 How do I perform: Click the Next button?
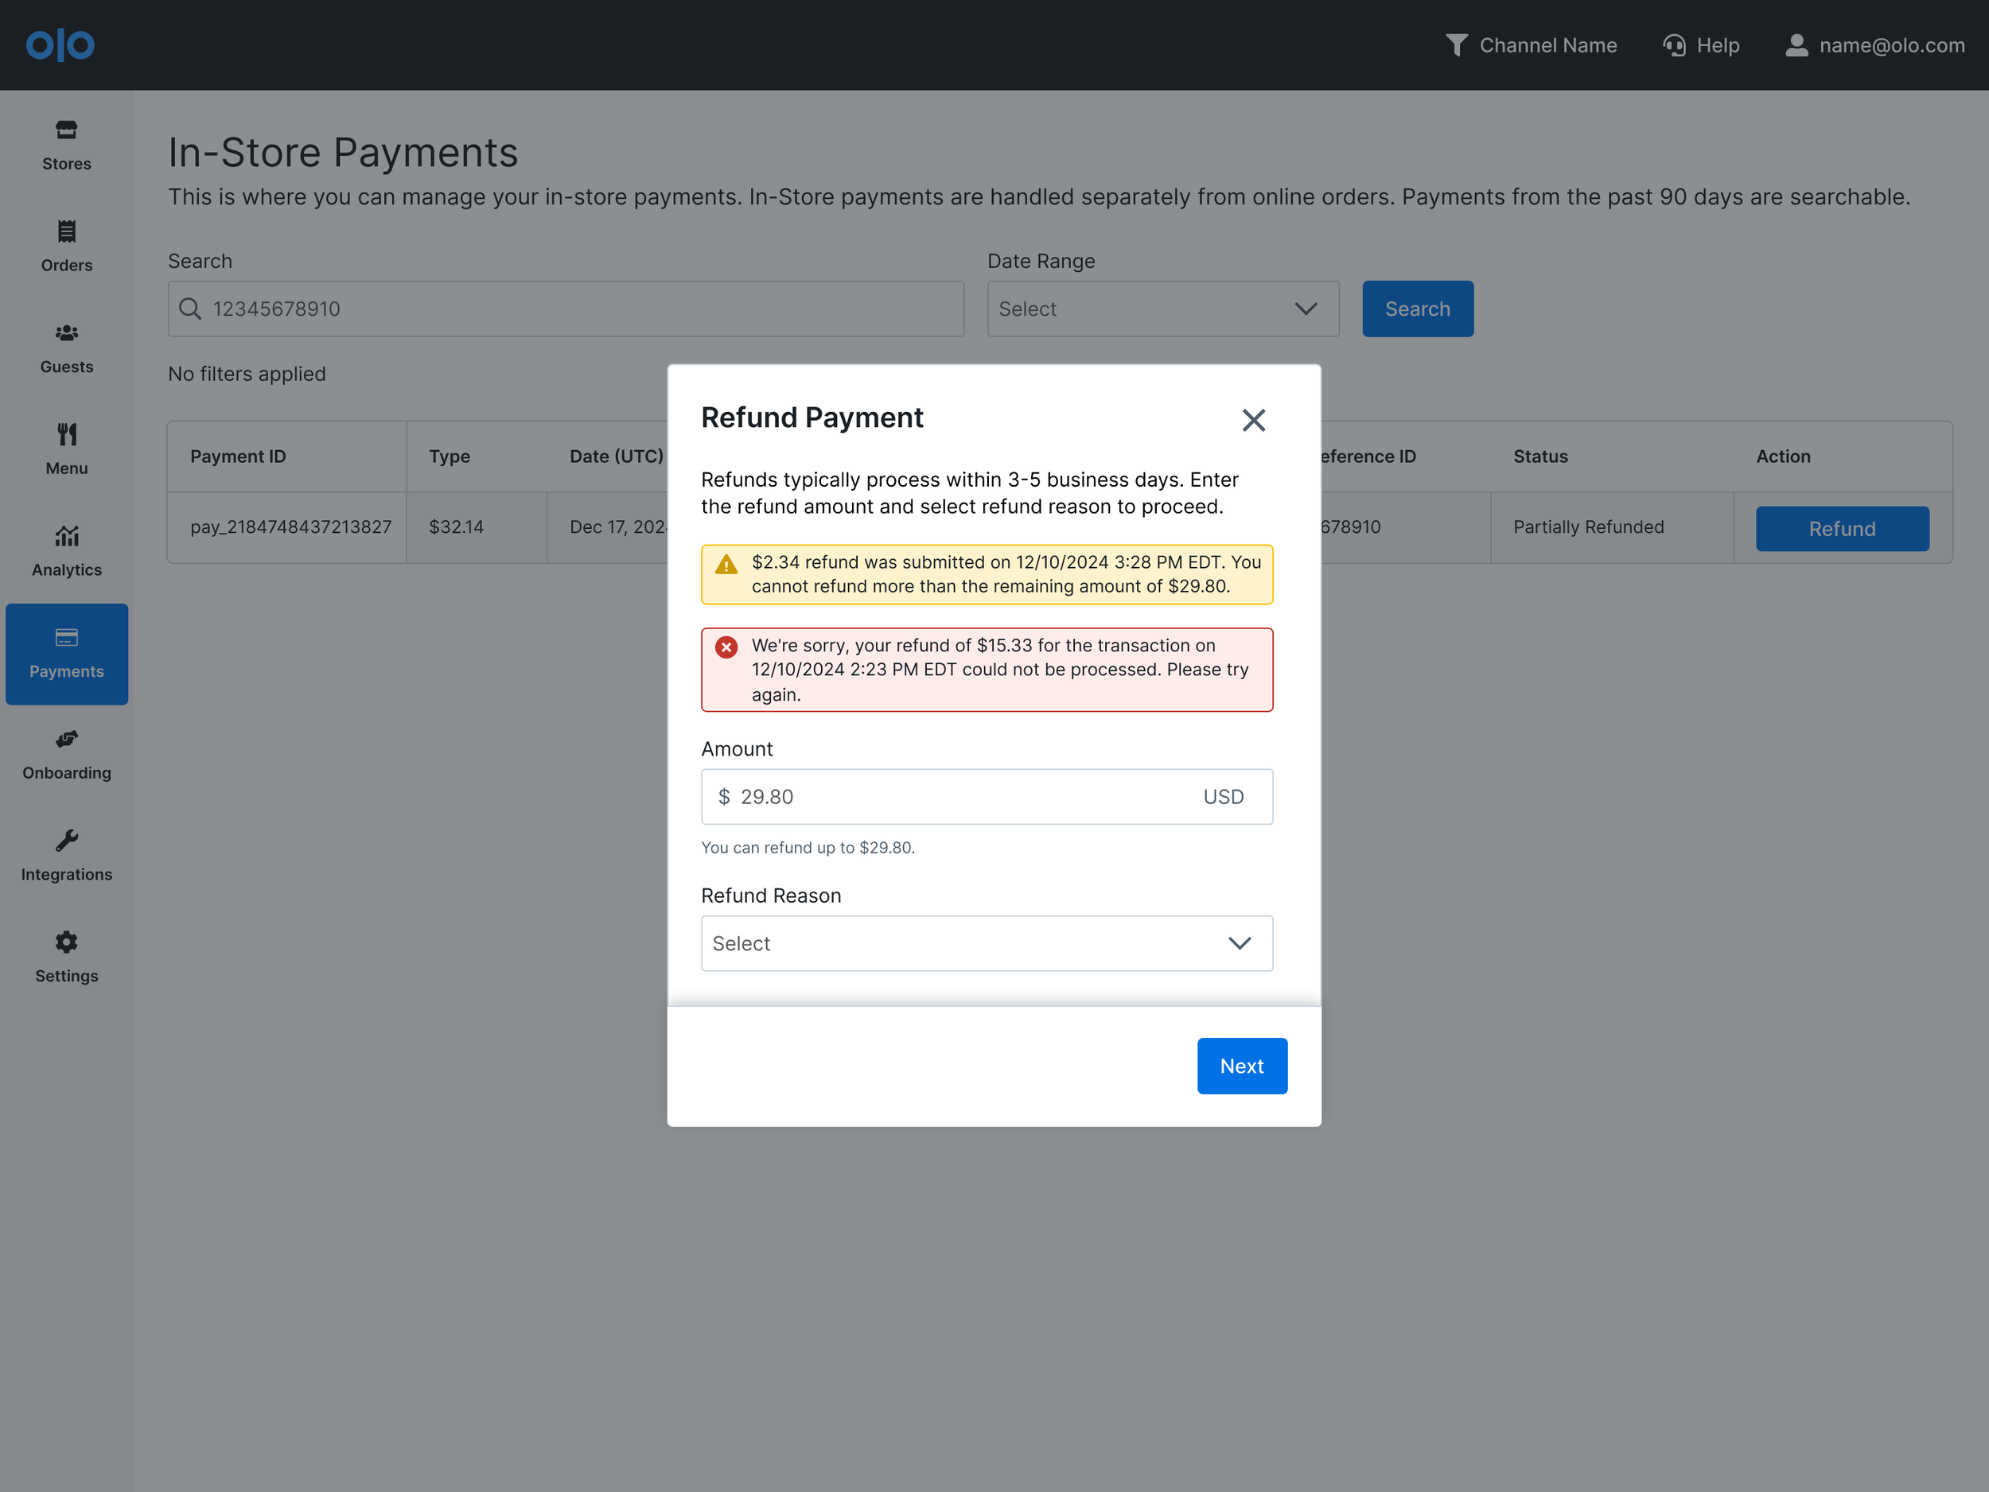[1241, 1066]
